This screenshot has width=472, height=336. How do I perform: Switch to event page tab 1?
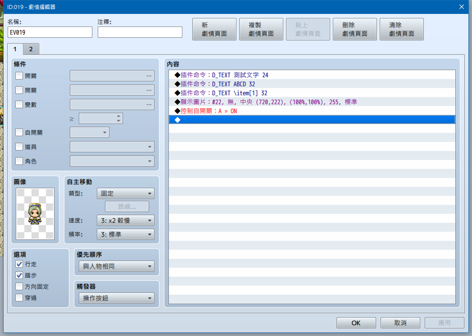click(x=15, y=49)
